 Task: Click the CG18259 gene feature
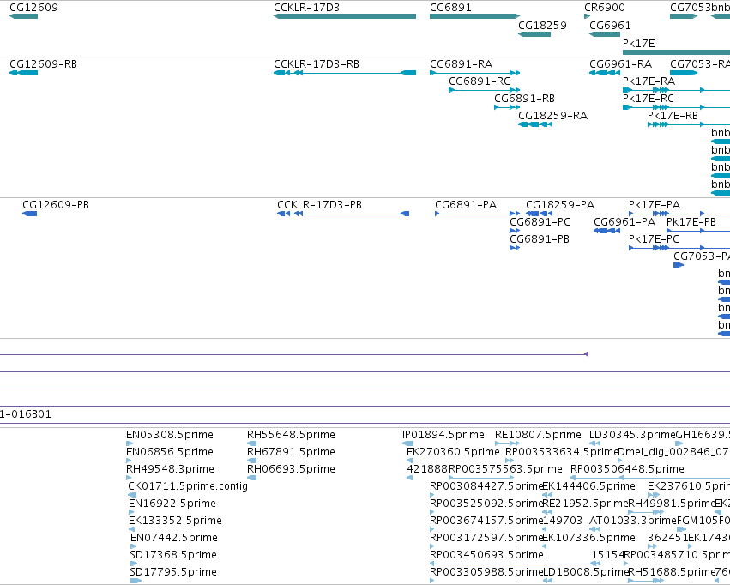click(534, 34)
